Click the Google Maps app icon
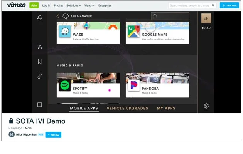 (x=134, y=32)
